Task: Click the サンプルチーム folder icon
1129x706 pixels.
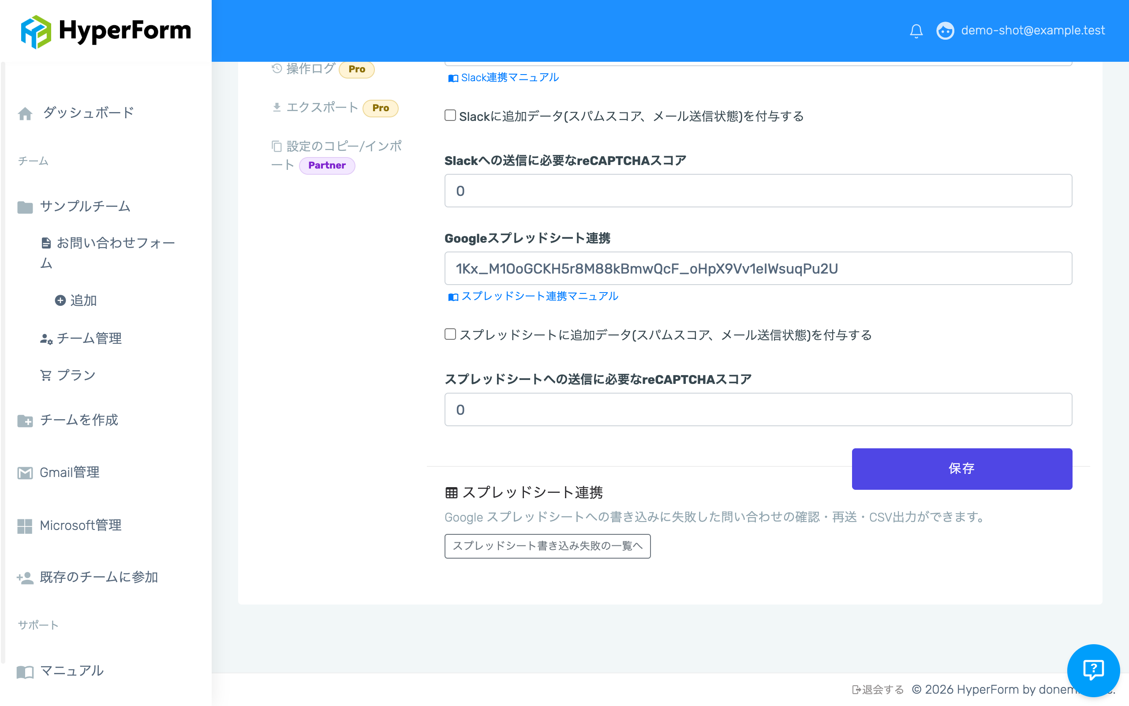Action: (25, 207)
